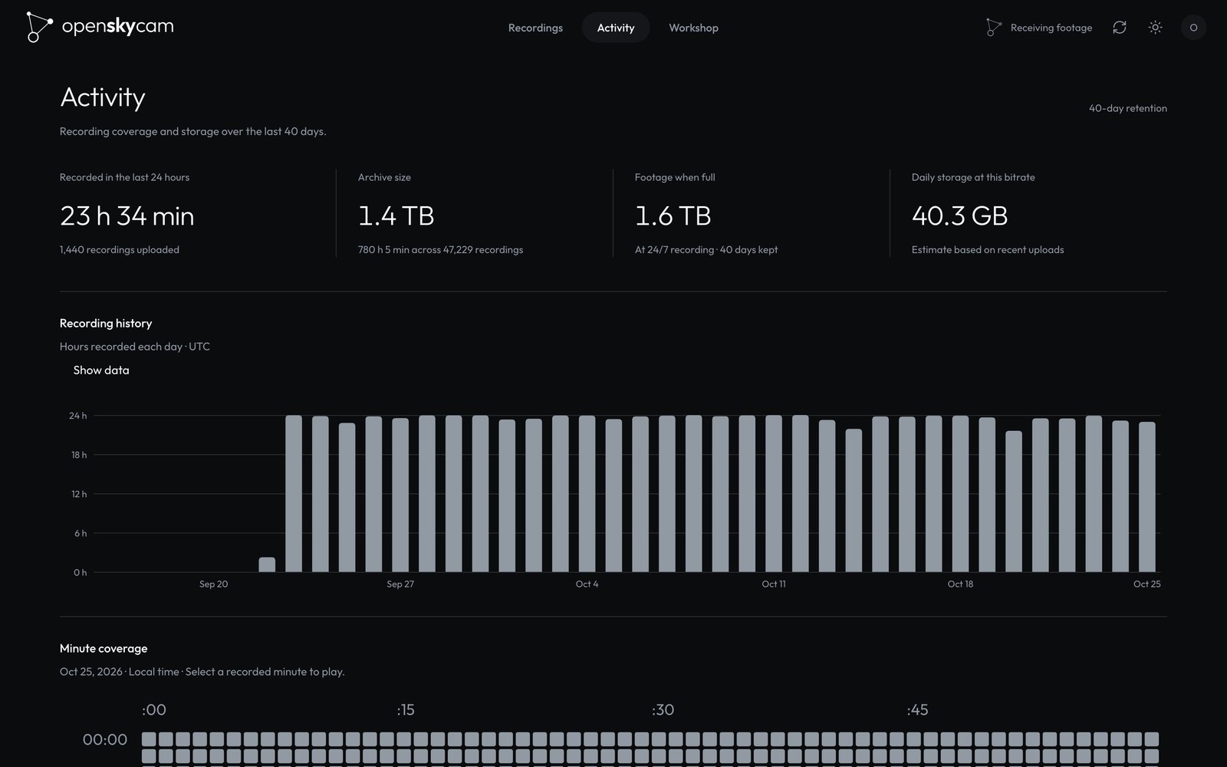The image size is (1227, 767).
Task: Click the Minute coverage heading
Action: [104, 648]
